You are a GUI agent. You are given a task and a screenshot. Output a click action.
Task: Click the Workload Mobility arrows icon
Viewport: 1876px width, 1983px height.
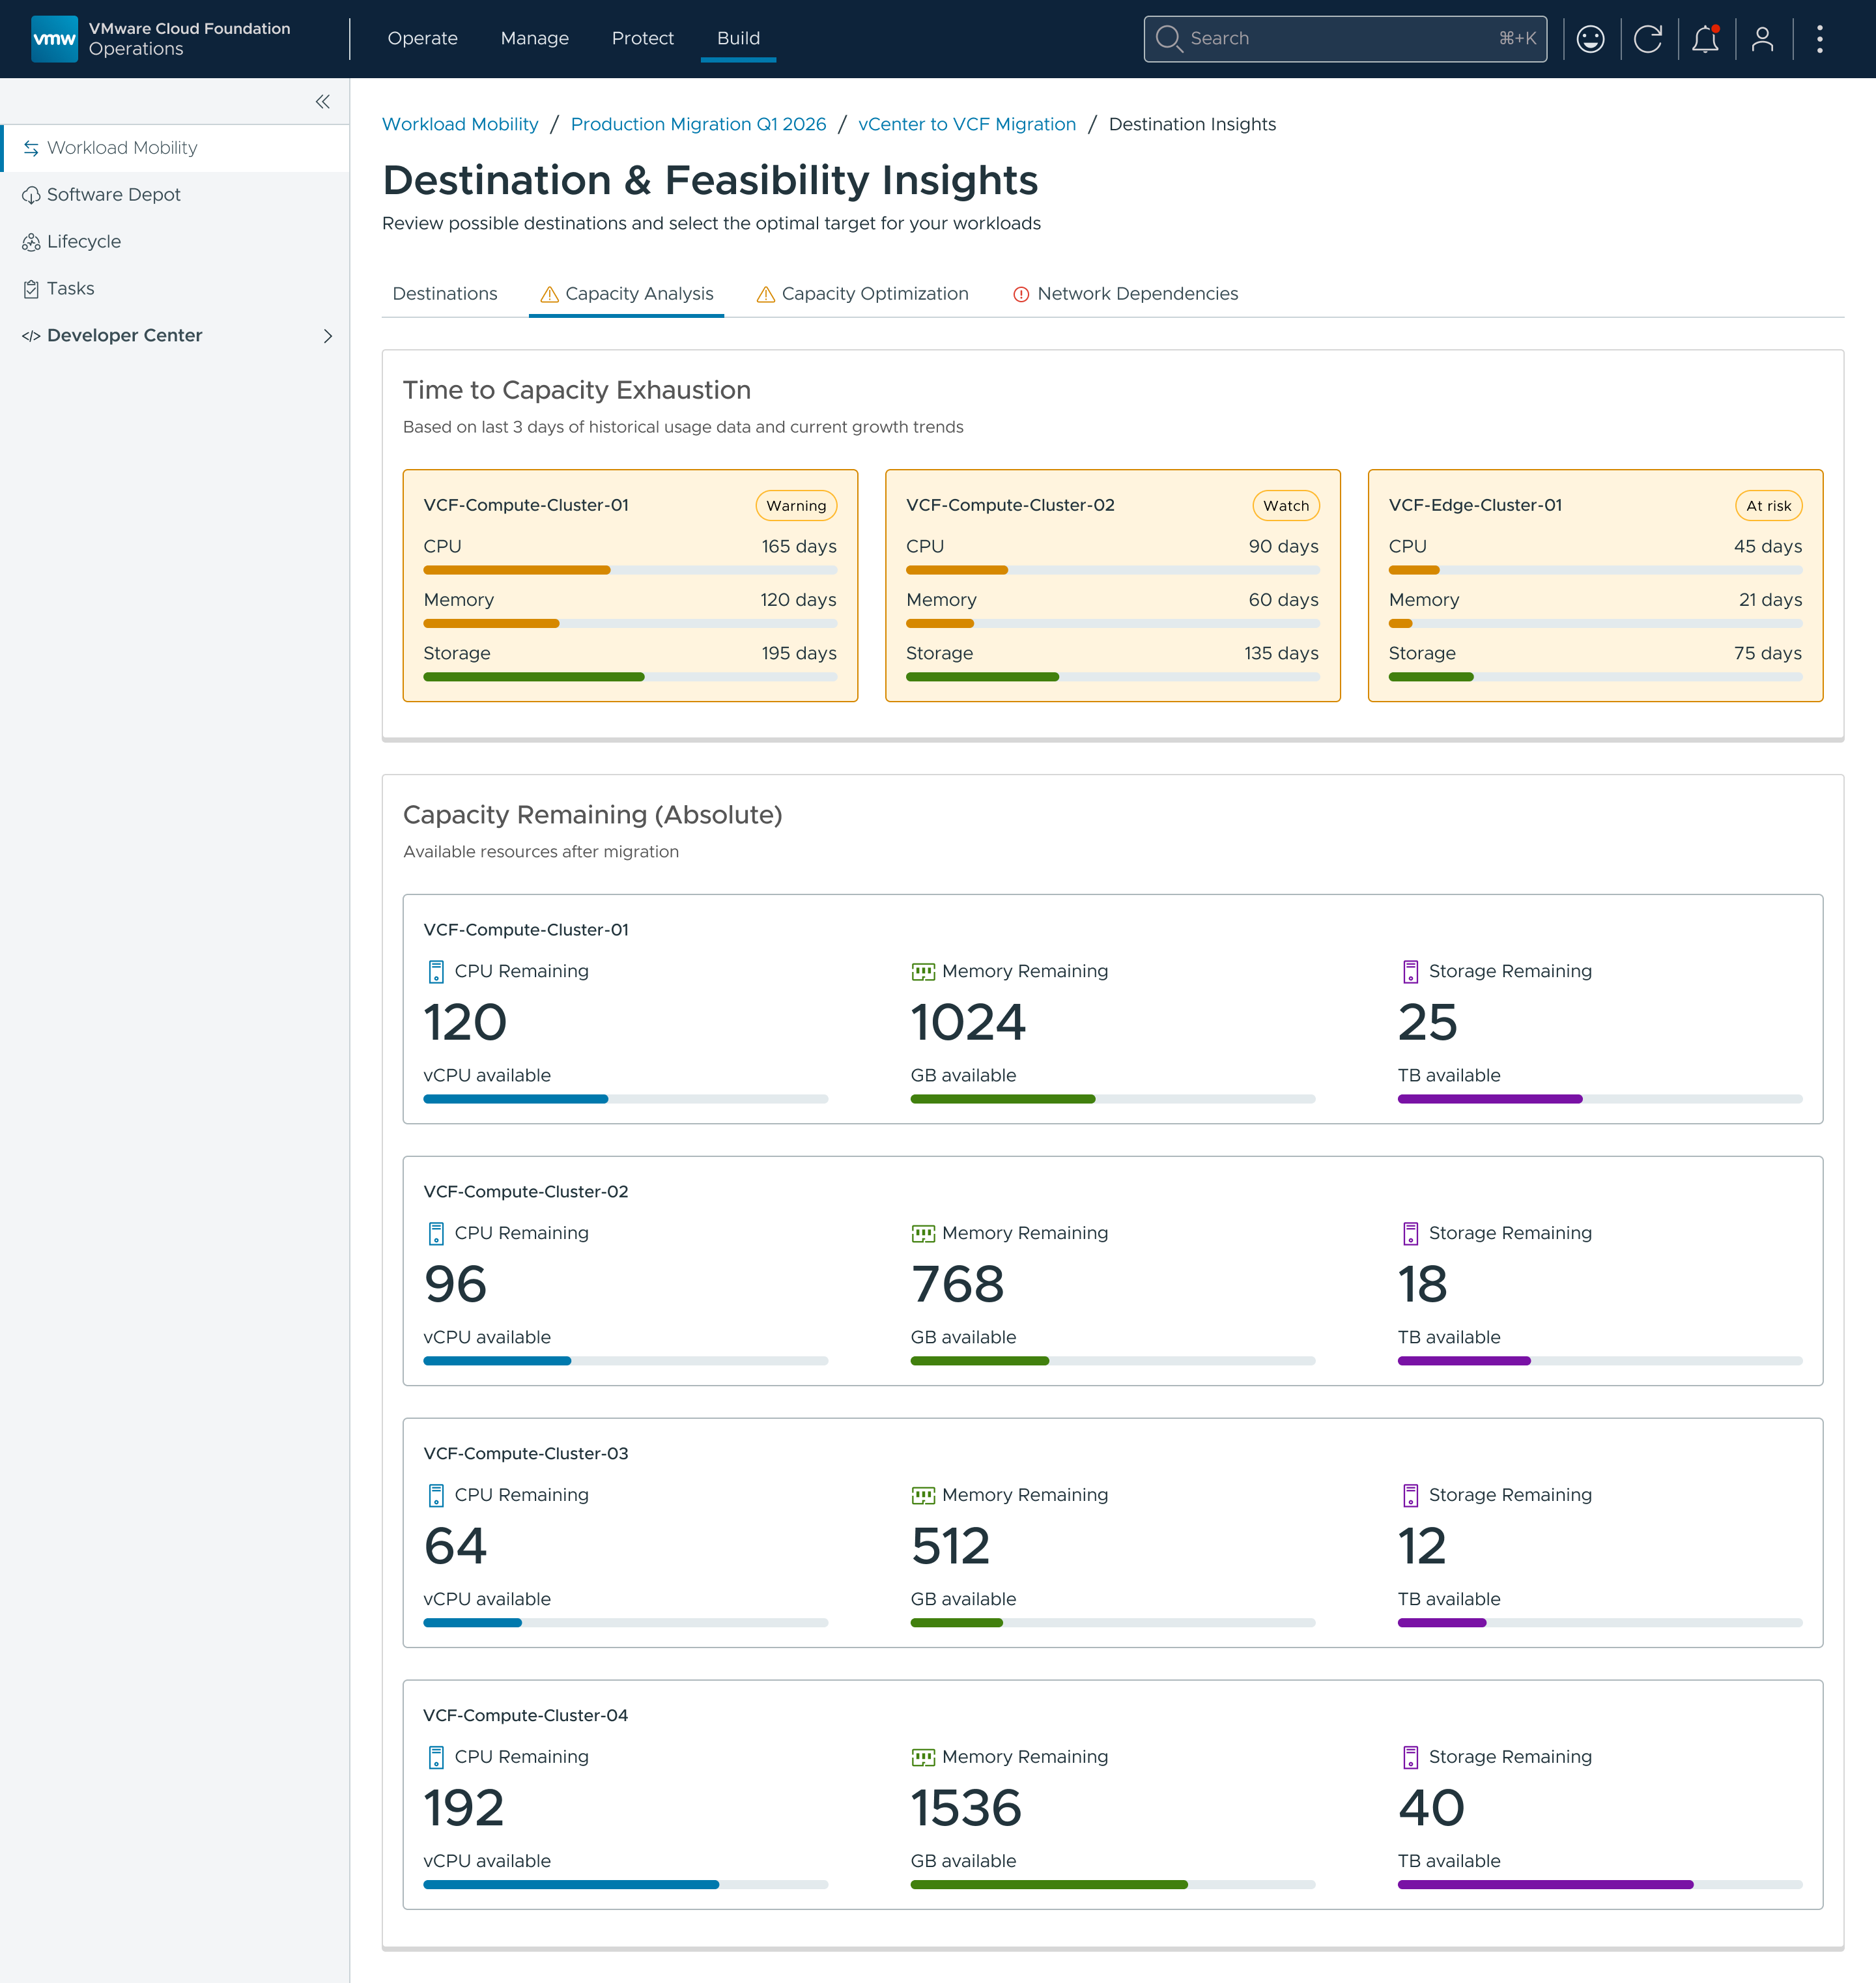(31, 148)
